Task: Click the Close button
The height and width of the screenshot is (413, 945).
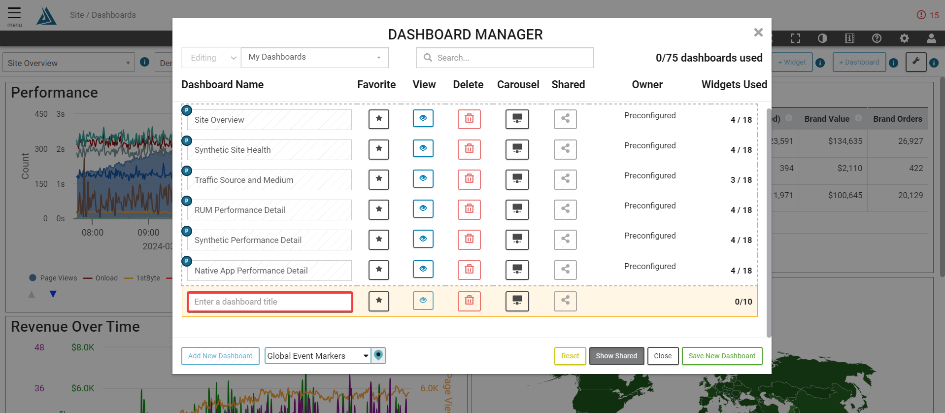Action: tap(663, 356)
